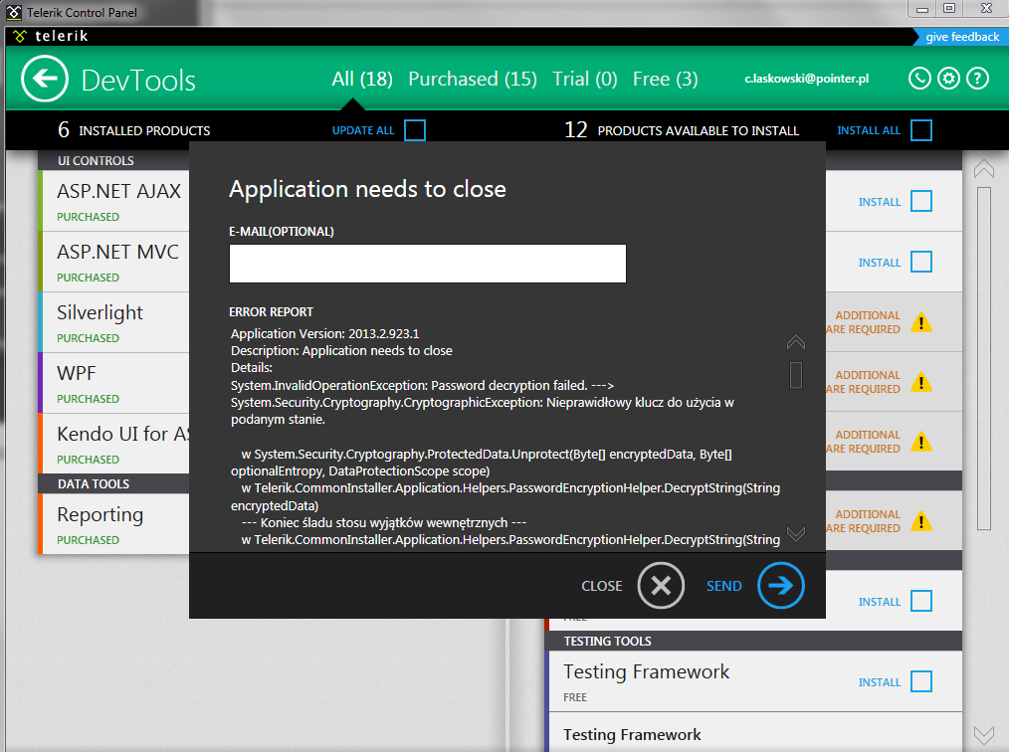The width and height of the screenshot is (1009, 752).
Task: Check the Install checkbox above the Testing Tools header
Action: tap(921, 601)
